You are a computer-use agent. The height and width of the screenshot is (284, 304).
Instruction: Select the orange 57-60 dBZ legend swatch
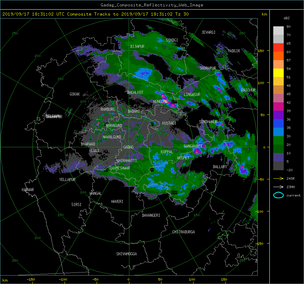point(278,56)
